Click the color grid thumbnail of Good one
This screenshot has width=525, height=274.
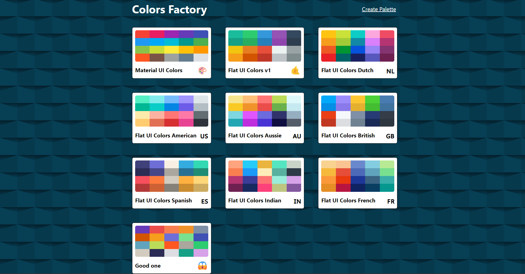point(172,241)
